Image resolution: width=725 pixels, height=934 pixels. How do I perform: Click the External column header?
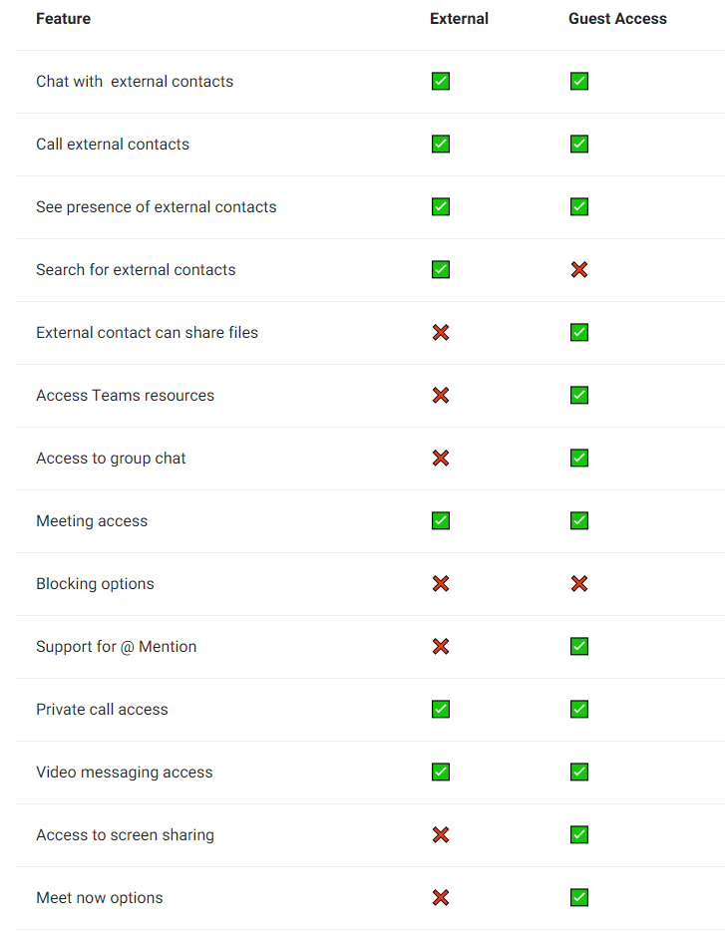(x=459, y=19)
